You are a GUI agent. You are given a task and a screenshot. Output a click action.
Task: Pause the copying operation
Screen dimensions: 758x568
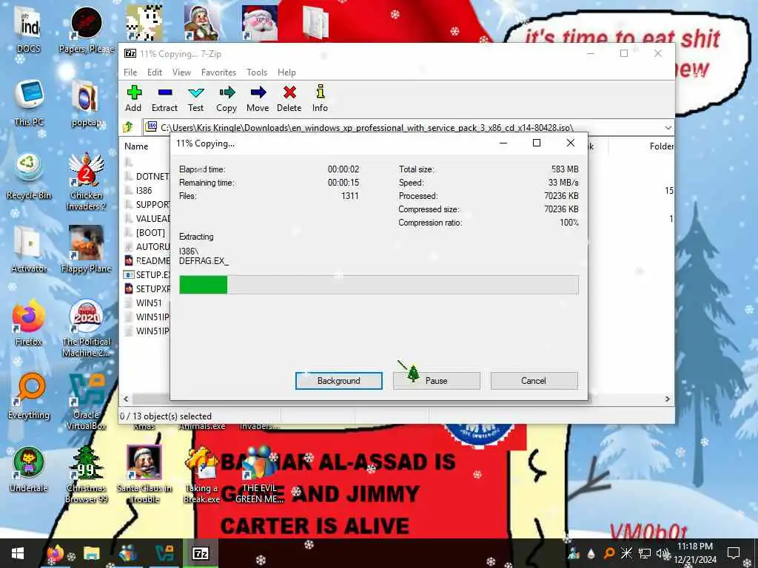click(437, 381)
